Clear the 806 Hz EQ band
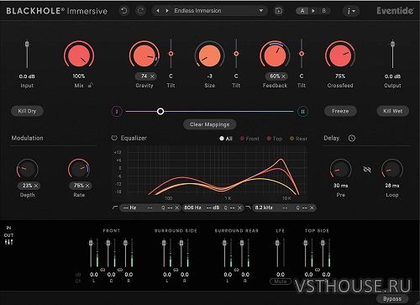 [x=239, y=208]
